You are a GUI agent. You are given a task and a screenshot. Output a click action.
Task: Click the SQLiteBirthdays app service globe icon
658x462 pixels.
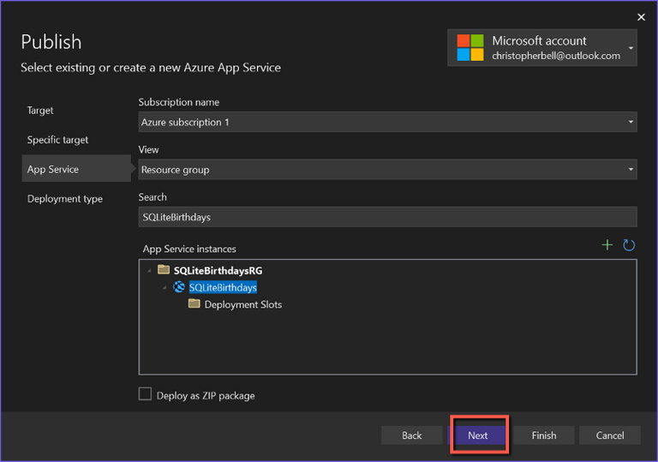179,287
